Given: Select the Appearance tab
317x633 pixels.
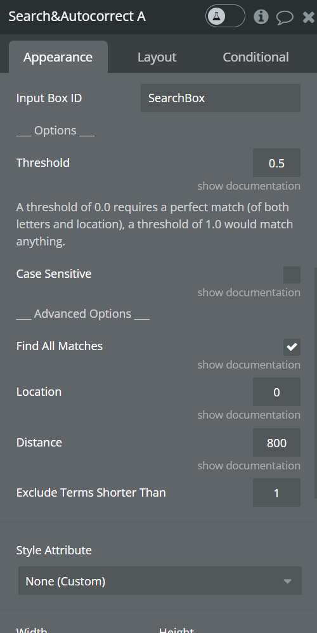Looking at the screenshot, I should coord(58,57).
